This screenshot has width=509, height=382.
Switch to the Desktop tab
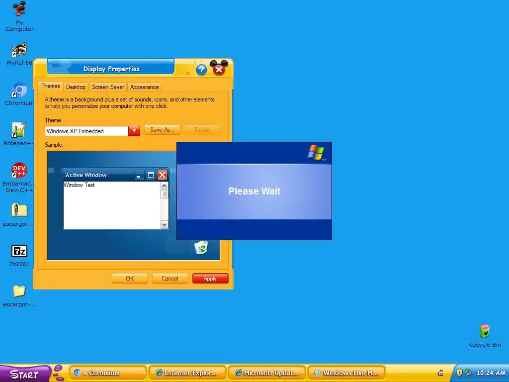76,87
